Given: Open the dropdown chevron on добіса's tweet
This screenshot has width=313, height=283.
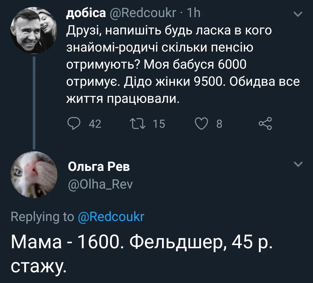Looking at the screenshot, I should (298, 14).
